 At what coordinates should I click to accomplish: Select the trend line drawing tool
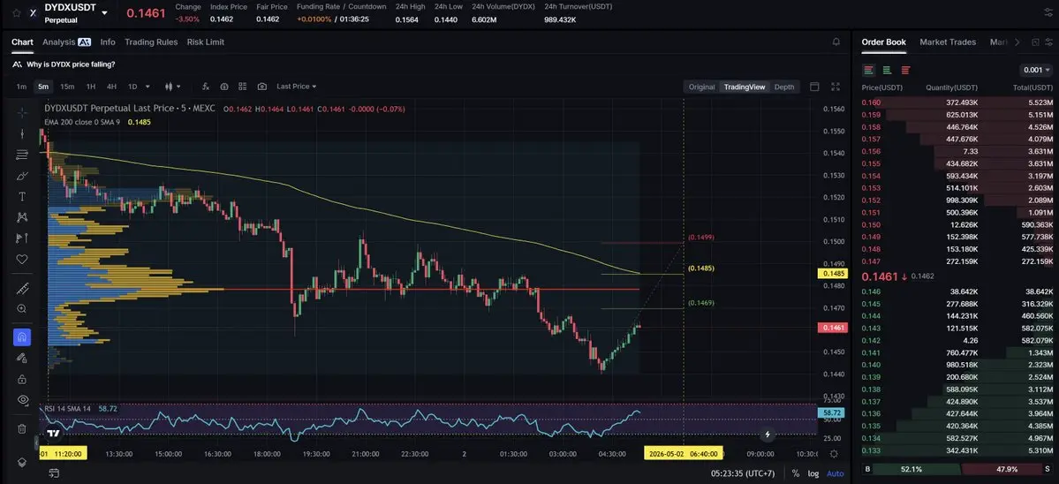tap(21, 133)
